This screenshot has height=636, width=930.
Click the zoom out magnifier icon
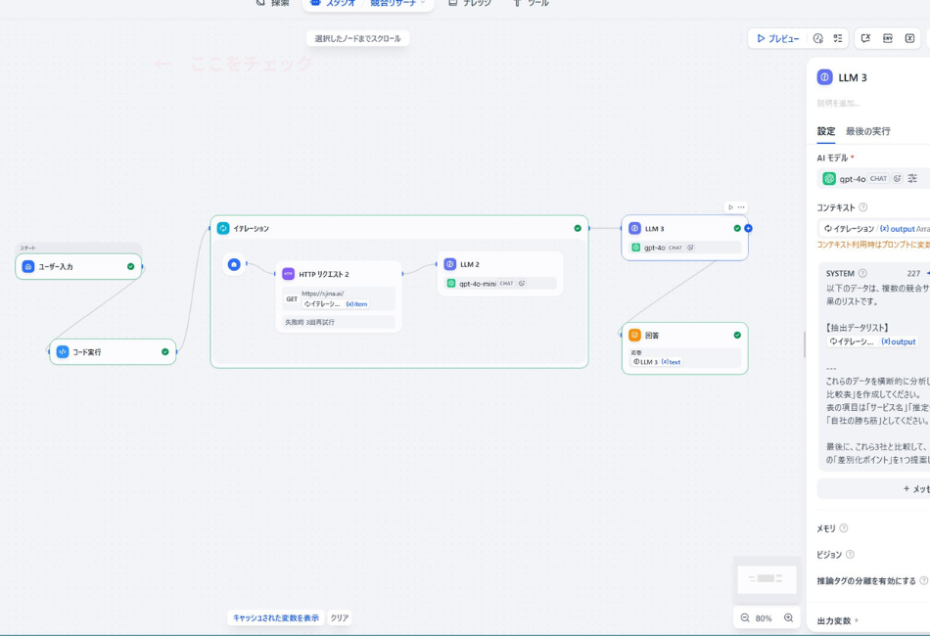[x=745, y=618]
